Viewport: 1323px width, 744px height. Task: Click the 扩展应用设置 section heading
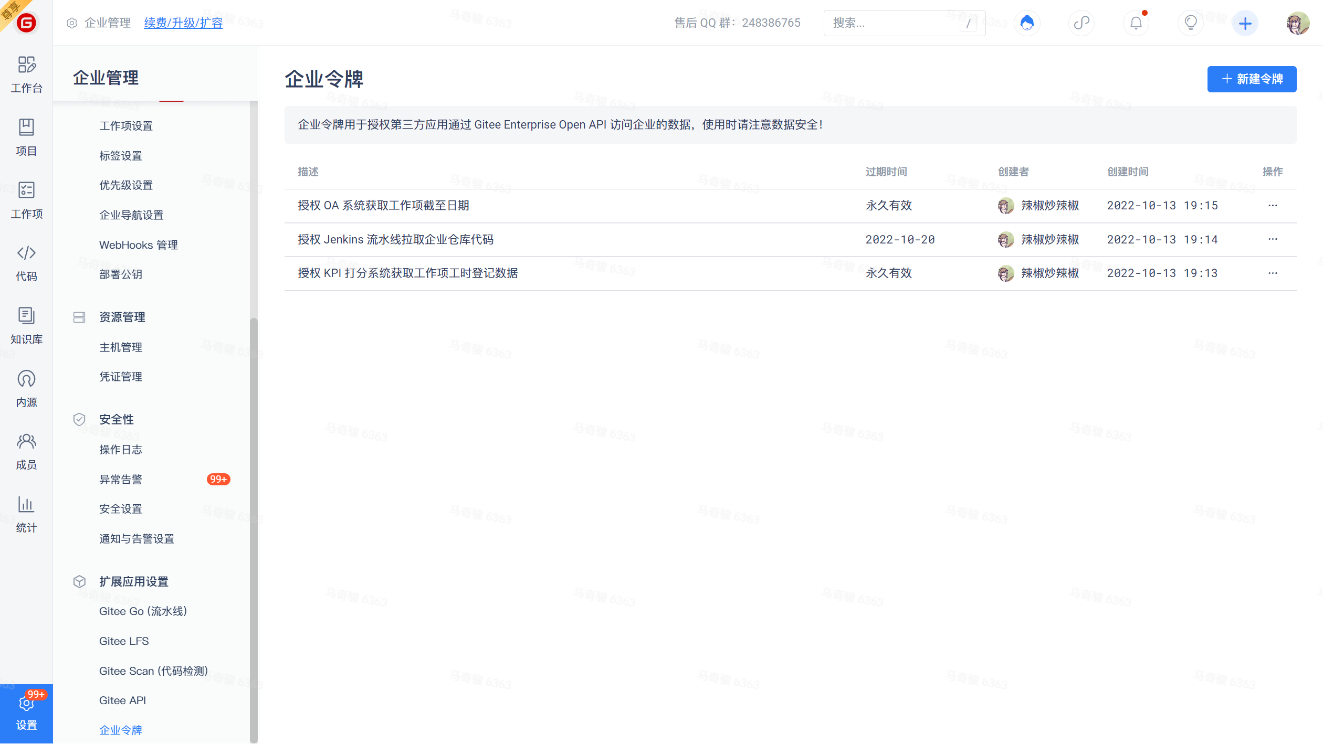click(134, 582)
